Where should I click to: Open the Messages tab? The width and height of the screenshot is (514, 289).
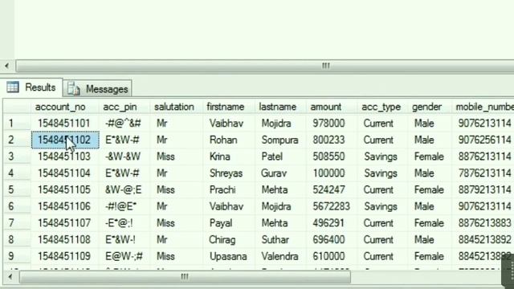pos(97,89)
